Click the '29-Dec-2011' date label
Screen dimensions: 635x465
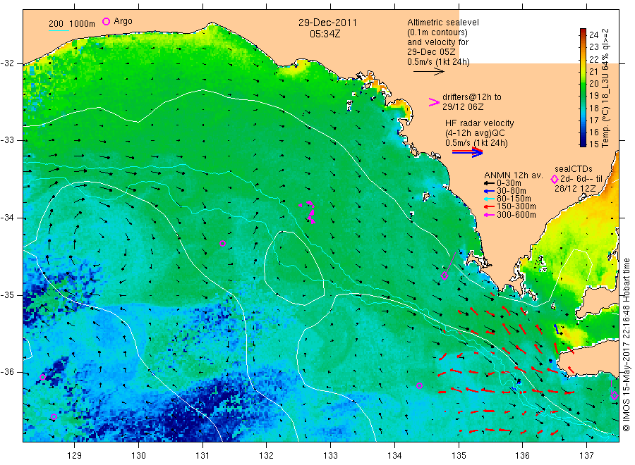click(327, 23)
